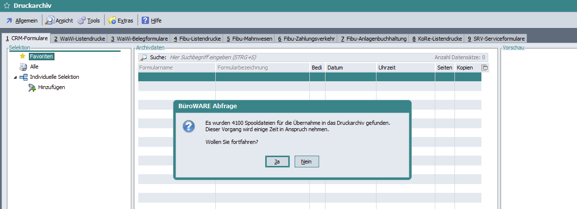Open the SRV-Serviceformulare tab
This screenshot has width=577, height=209.
click(x=496, y=39)
